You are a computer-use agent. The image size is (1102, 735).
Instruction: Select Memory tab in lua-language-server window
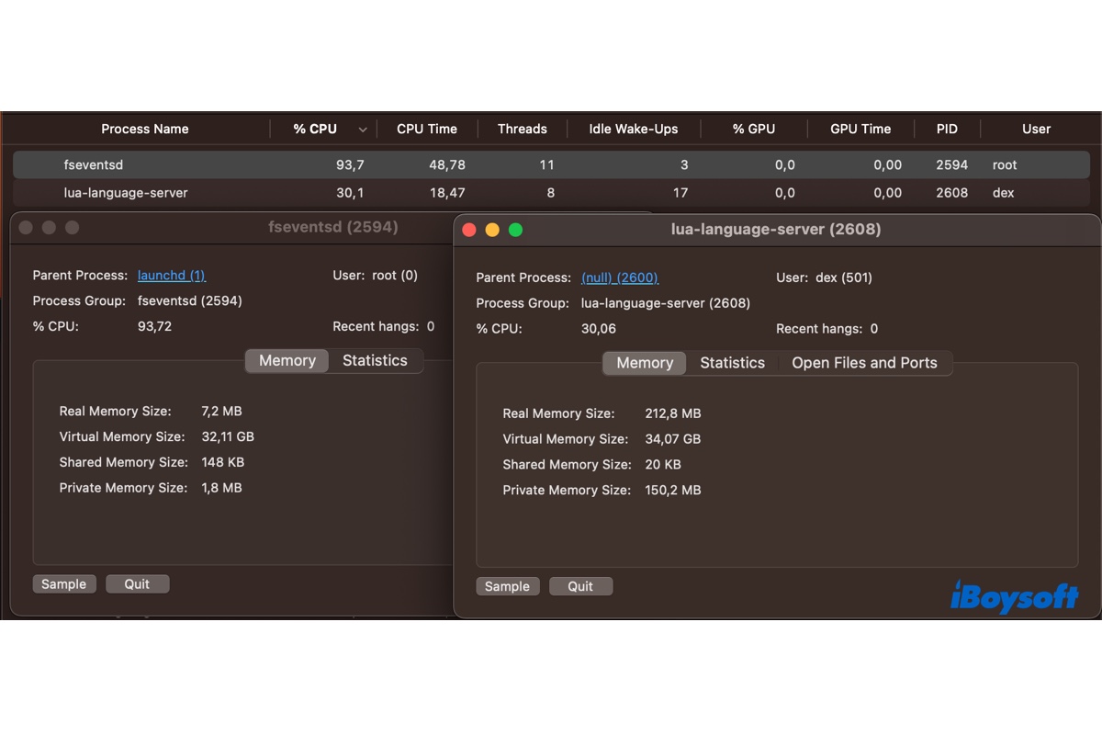click(645, 363)
